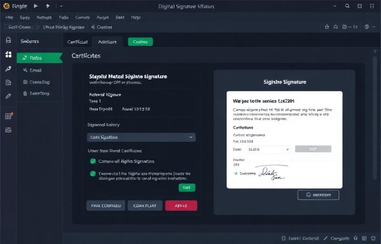
Task: Click the vertical scrollbar on the right edge
Action: click(x=375, y=118)
